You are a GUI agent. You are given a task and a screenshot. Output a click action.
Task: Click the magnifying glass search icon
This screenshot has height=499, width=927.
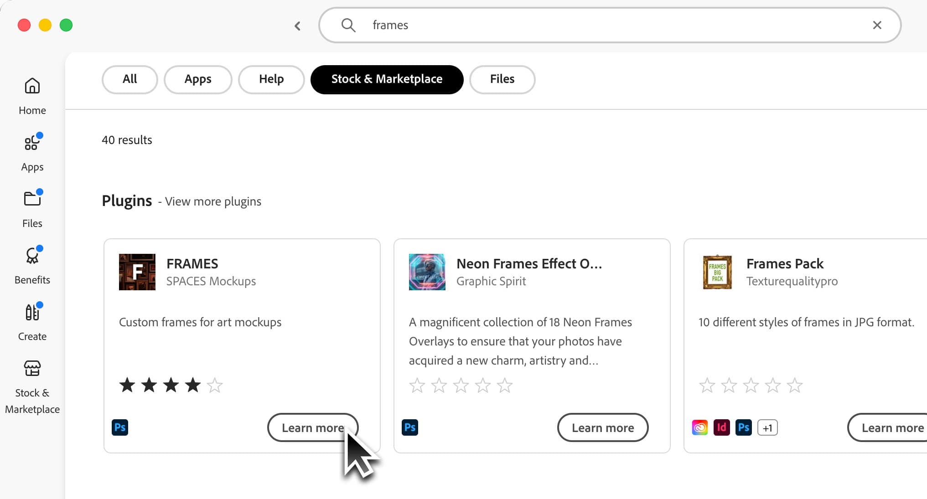point(348,25)
